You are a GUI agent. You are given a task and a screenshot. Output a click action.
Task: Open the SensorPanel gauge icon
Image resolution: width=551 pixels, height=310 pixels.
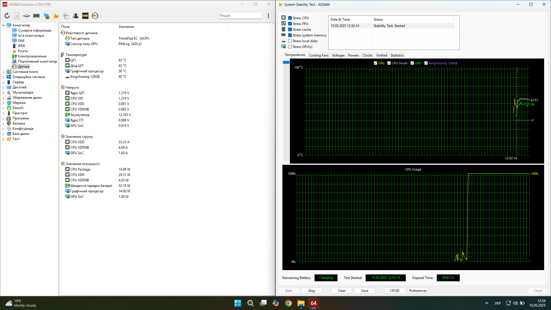tap(95, 16)
